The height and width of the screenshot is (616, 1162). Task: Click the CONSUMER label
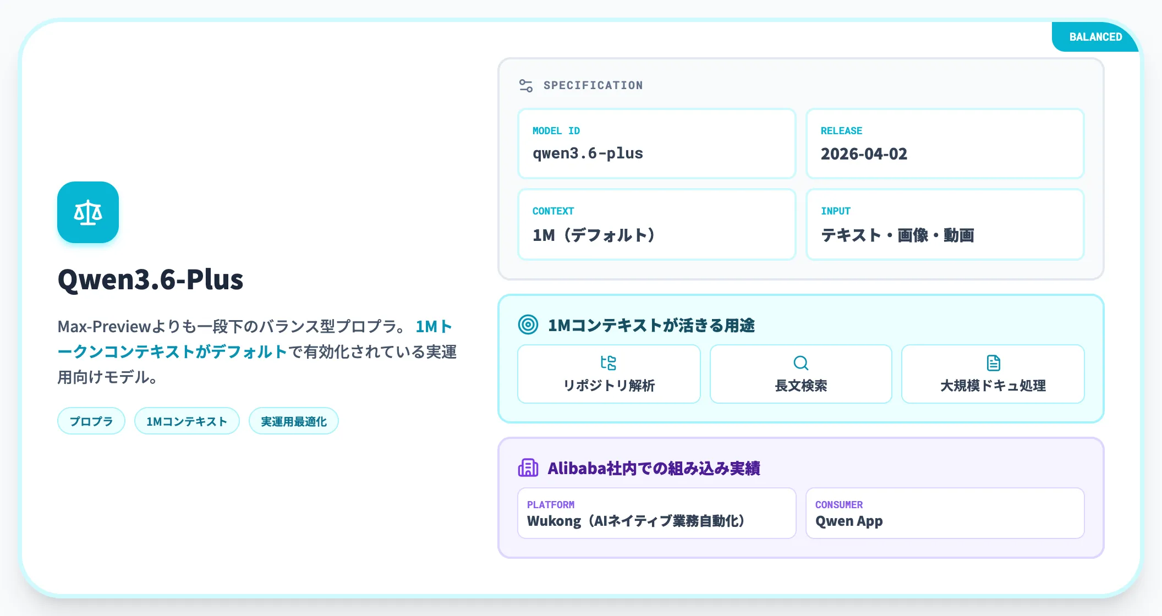tap(839, 505)
